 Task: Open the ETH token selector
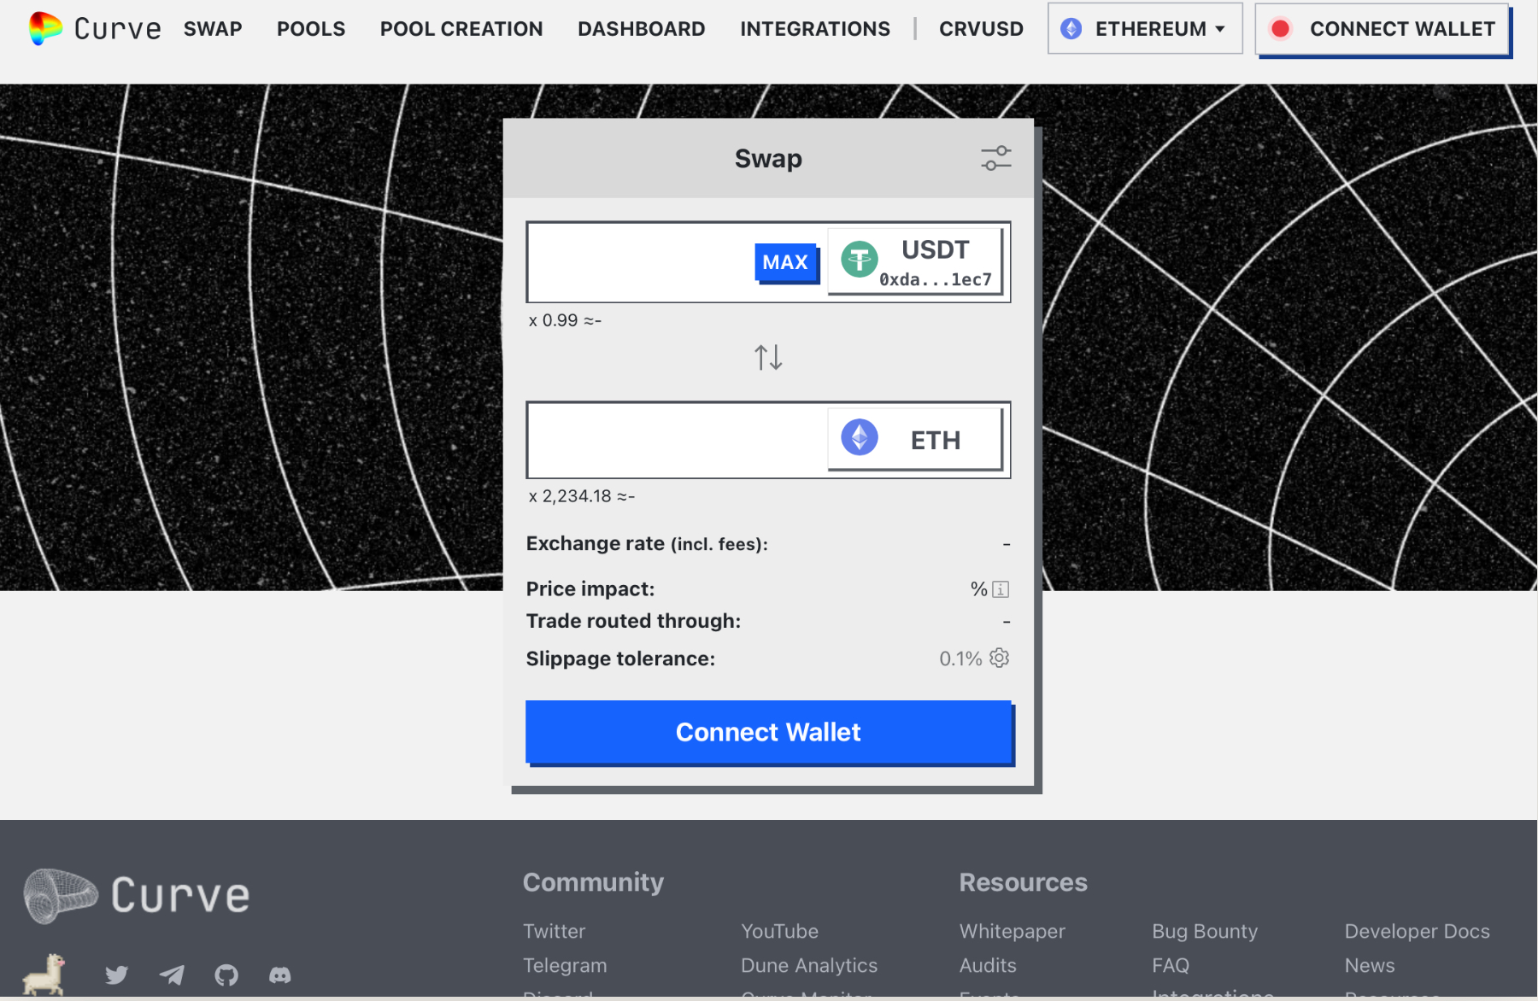(x=915, y=439)
